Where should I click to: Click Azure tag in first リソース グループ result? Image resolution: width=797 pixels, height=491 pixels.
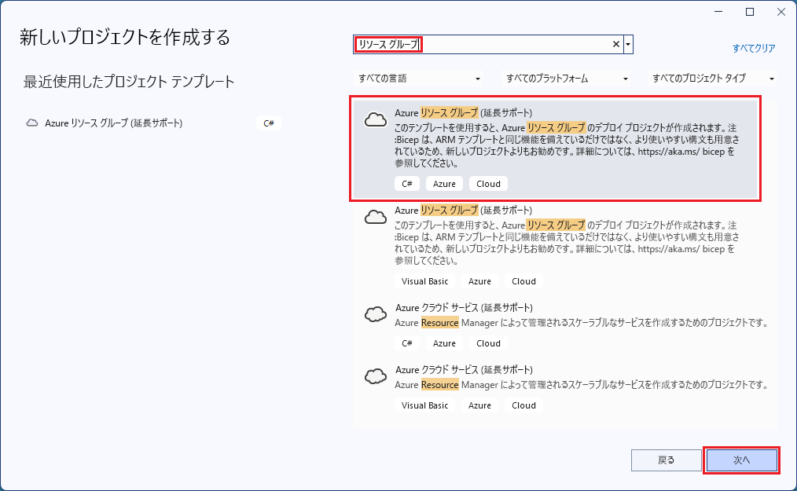[x=444, y=184]
